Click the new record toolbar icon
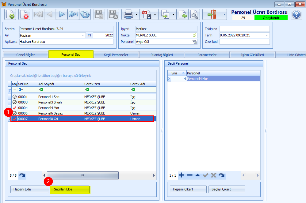 pos(10,14)
